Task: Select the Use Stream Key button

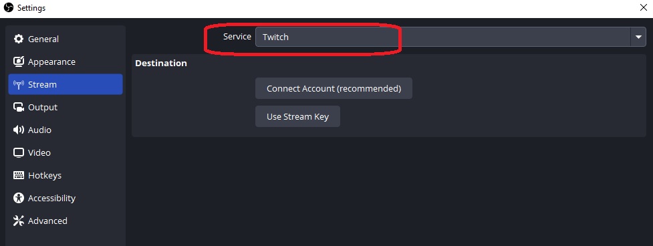Action: [x=298, y=116]
